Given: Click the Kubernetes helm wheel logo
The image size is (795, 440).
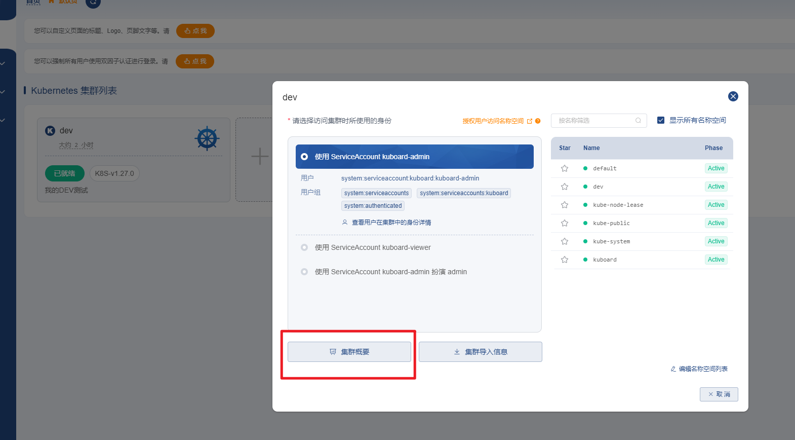Looking at the screenshot, I should pyautogui.click(x=207, y=138).
